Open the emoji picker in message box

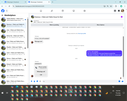point(119,81)
